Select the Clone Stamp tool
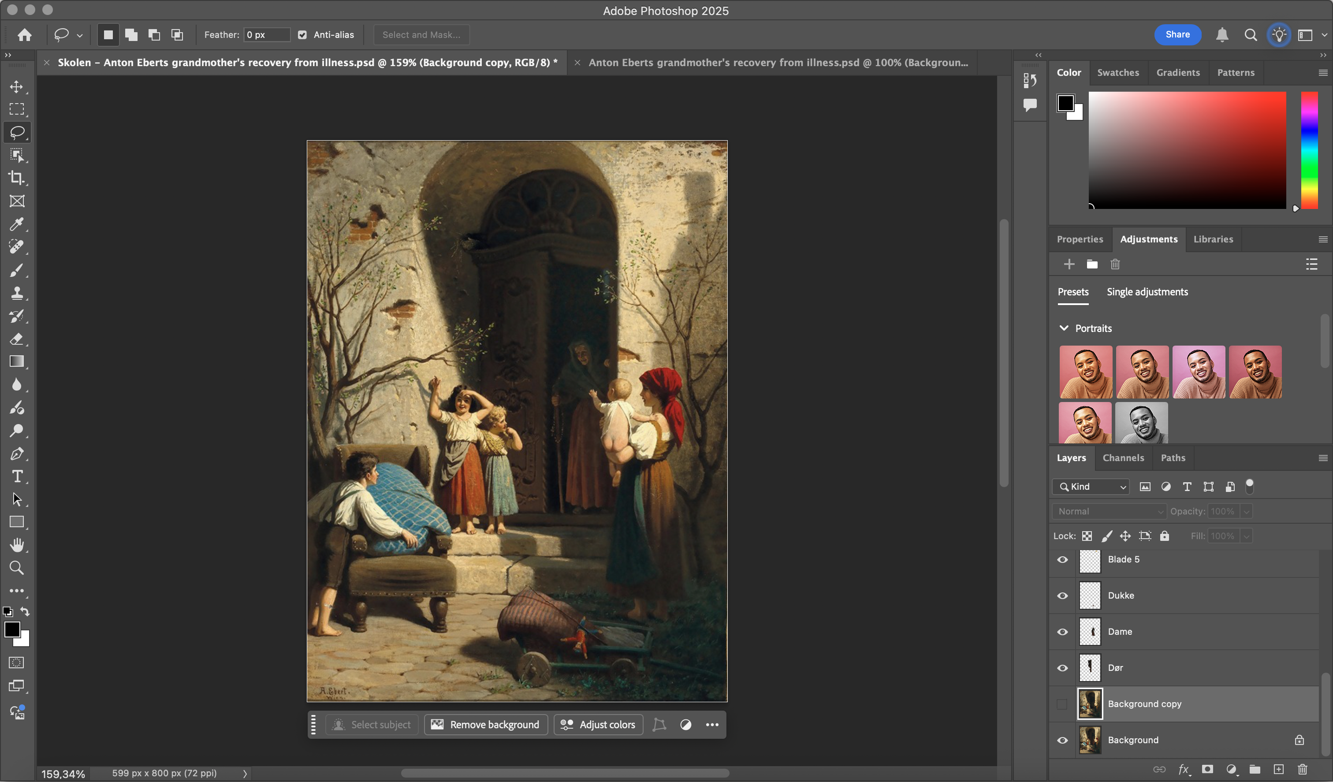This screenshot has width=1333, height=782. pos(16,293)
